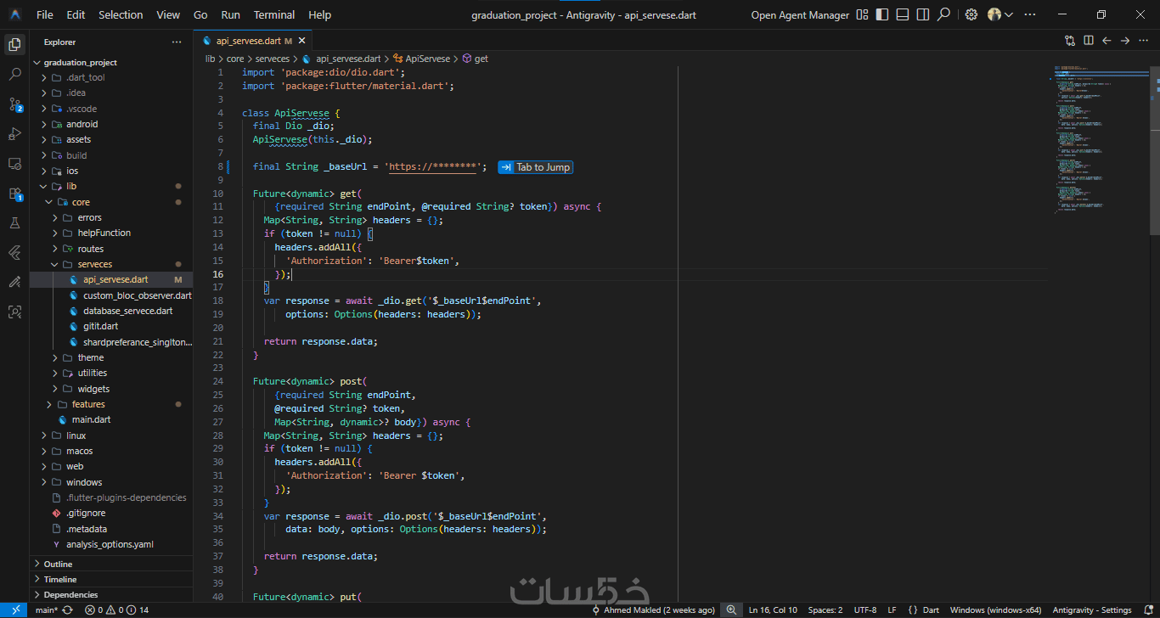Click the editor vertical scrollbar

tap(1155, 150)
